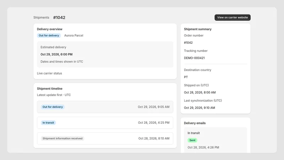The image size is (284, 160).
Task: Click the Order number label
Action: pos(193,35)
